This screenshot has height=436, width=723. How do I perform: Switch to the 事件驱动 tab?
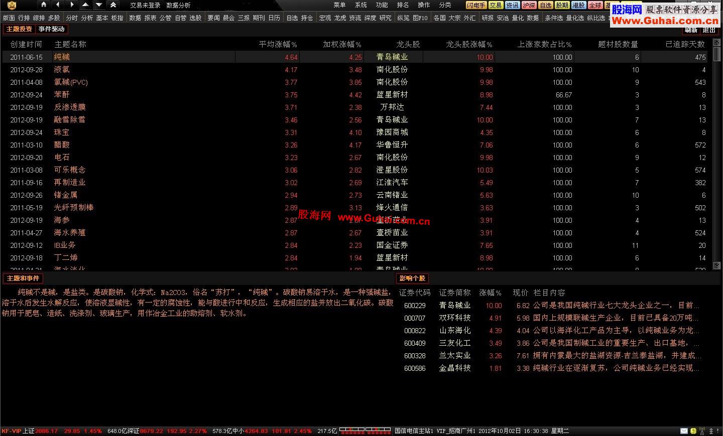click(x=51, y=29)
